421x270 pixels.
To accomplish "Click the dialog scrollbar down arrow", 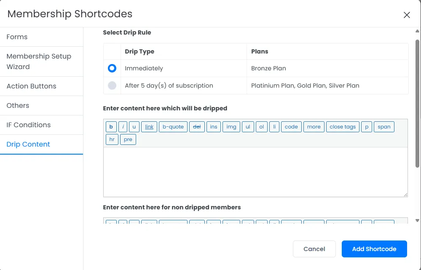I will pyautogui.click(x=417, y=219).
